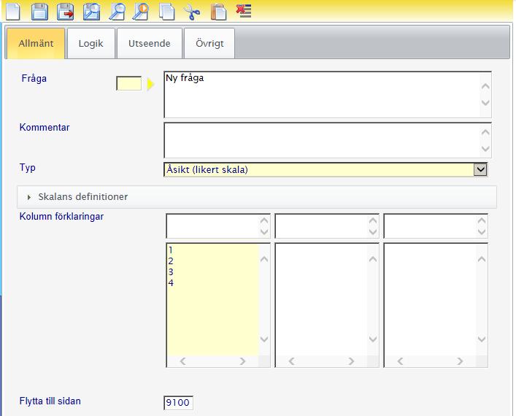
Task: Click the Copy icon
Action: [167, 11]
